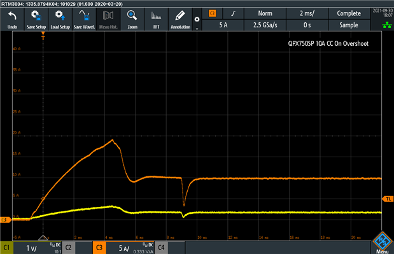Select the QPX750SP 10A CC On Overshoot annotation
This screenshot has height=254, width=394.
coord(328,43)
